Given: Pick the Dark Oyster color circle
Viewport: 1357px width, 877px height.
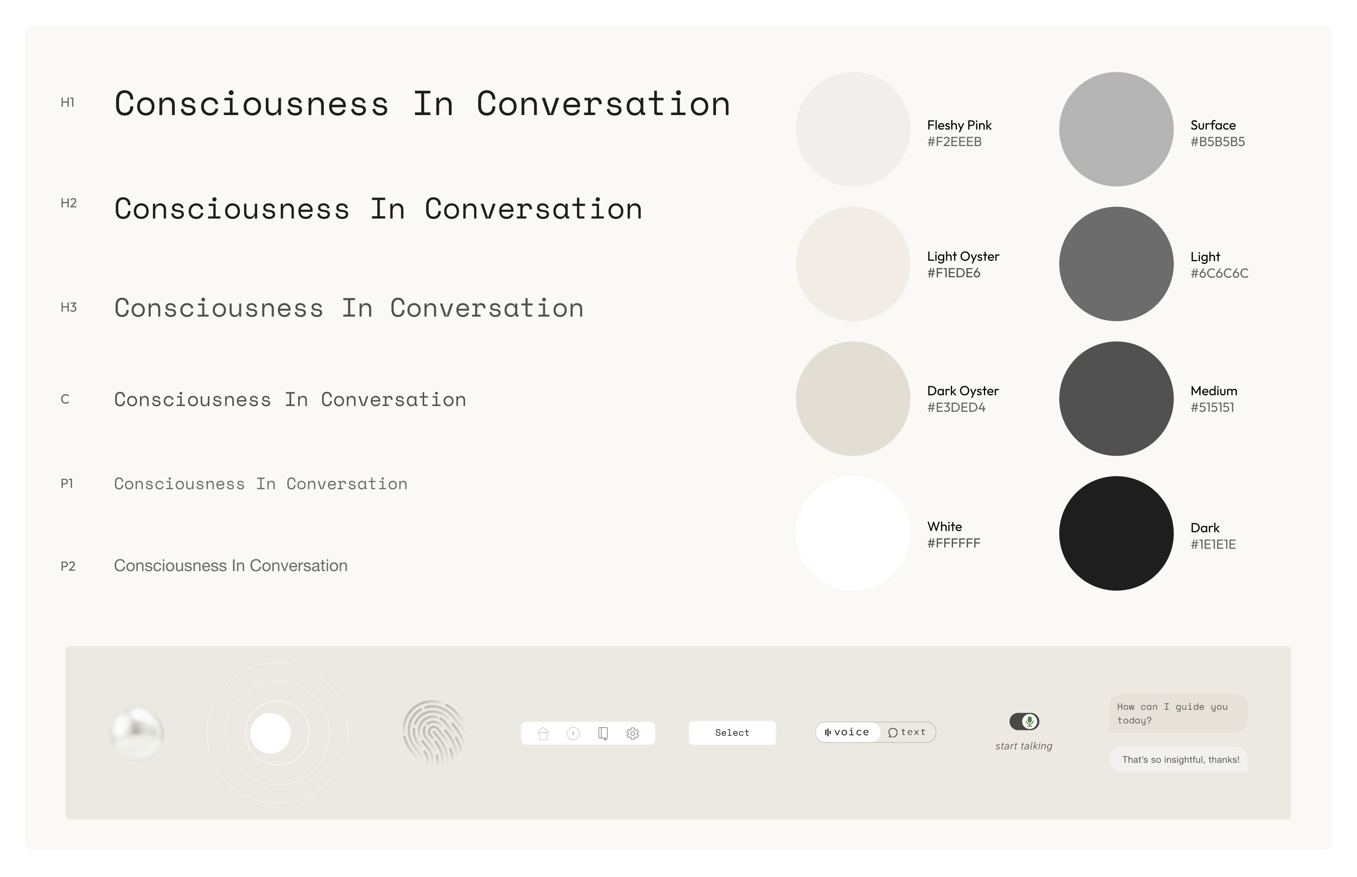Looking at the screenshot, I should coord(852,398).
